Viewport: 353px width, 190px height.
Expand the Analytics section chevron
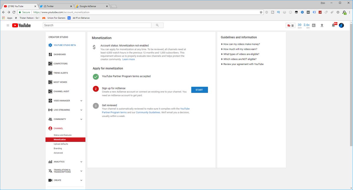point(81,162)
